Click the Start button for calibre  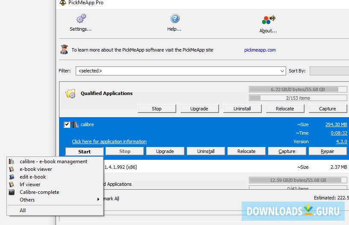coord(84,152)
